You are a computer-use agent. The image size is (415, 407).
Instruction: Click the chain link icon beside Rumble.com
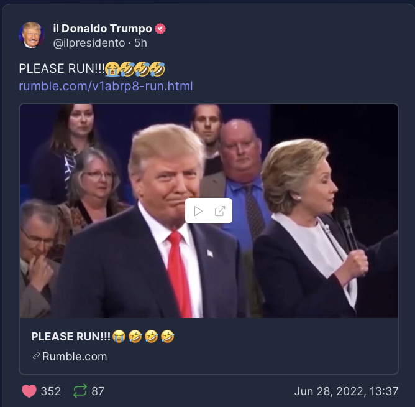pos(36,356)
